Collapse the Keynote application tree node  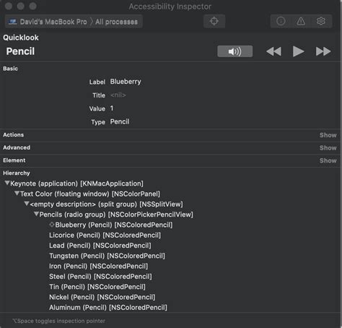tap(7, 183)
